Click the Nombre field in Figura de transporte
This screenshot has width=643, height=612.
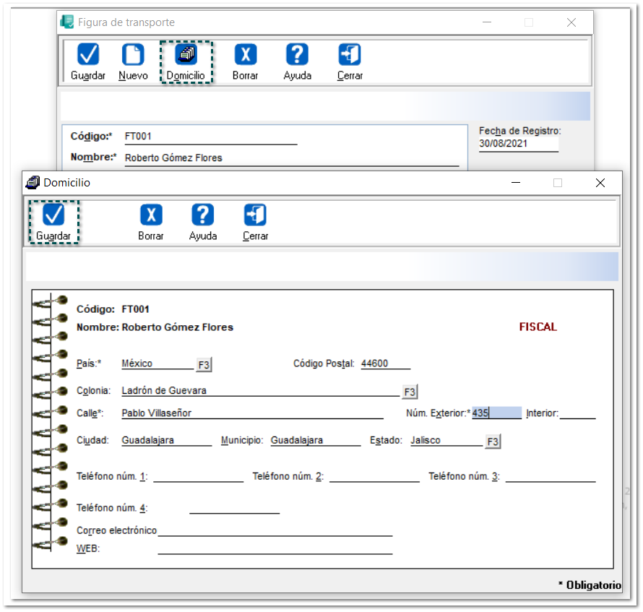[292, 158]
